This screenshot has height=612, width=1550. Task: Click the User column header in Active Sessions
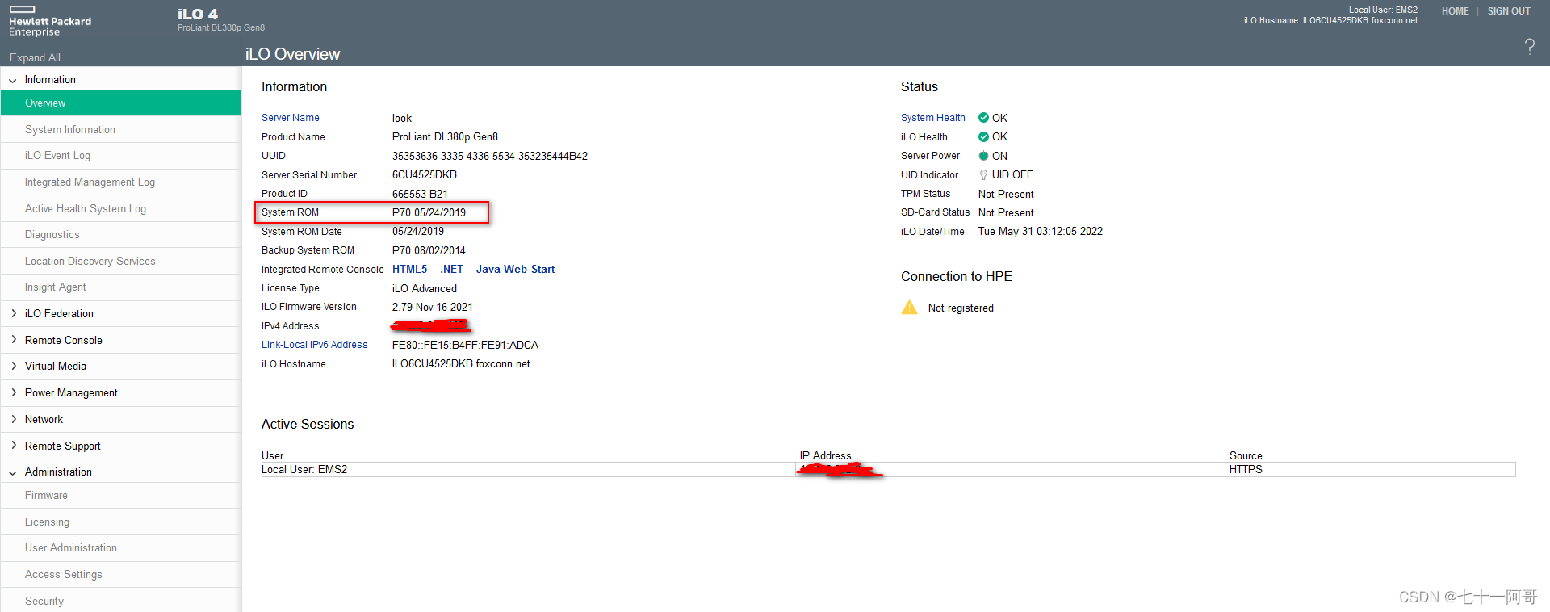click(273, 455)
